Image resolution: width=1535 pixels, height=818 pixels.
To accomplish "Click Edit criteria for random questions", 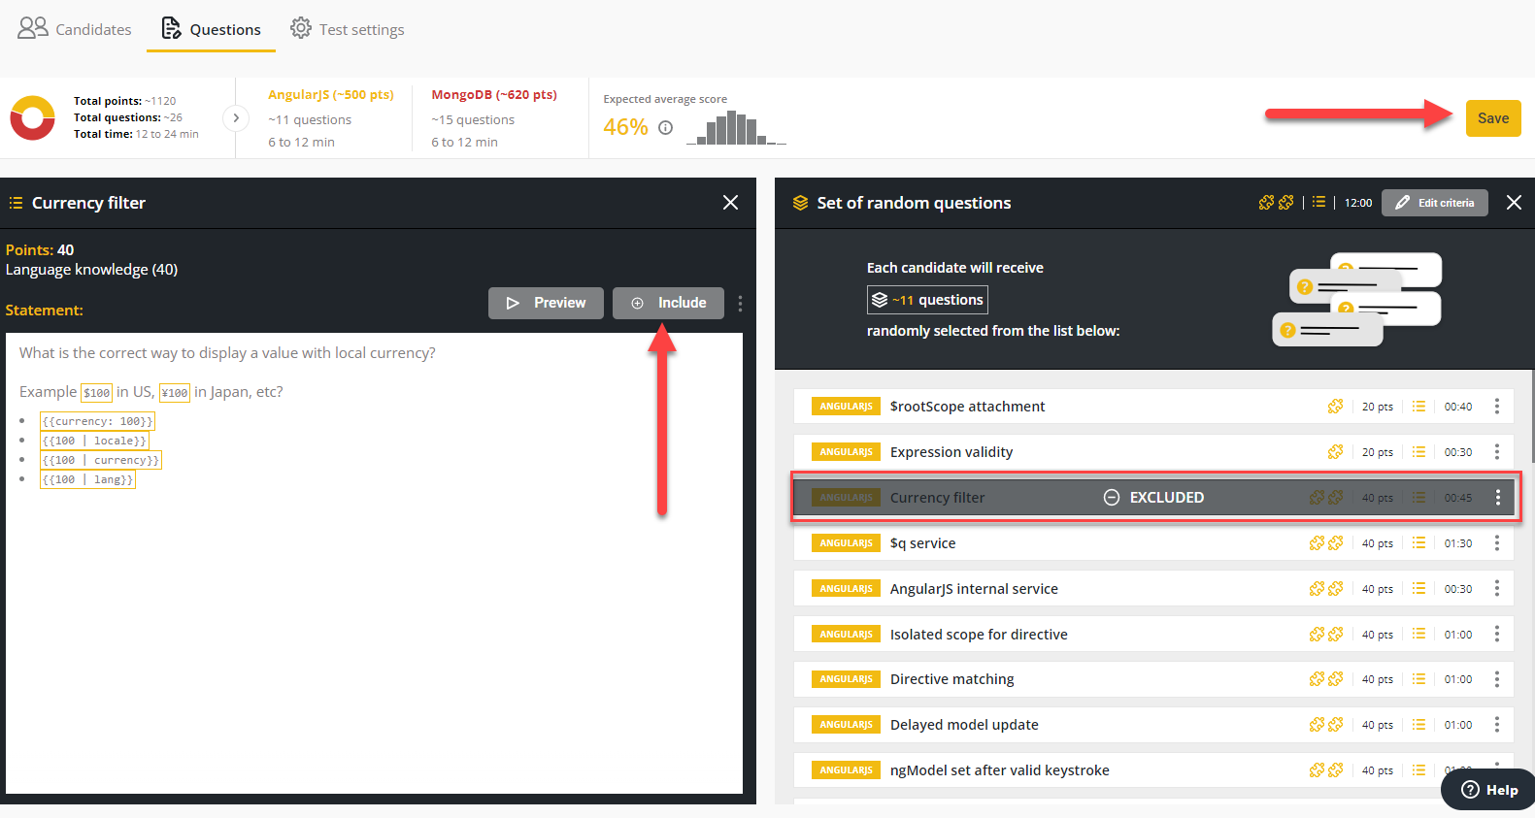I will pyautogui.click(x=1434, y=203).
